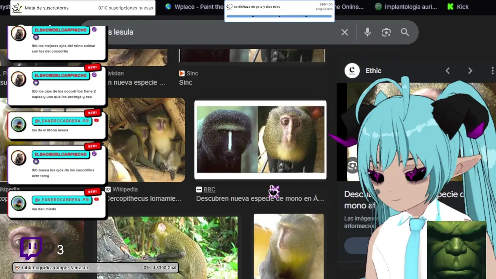
Task: Open the BBC source link
Action: [209, 189]
